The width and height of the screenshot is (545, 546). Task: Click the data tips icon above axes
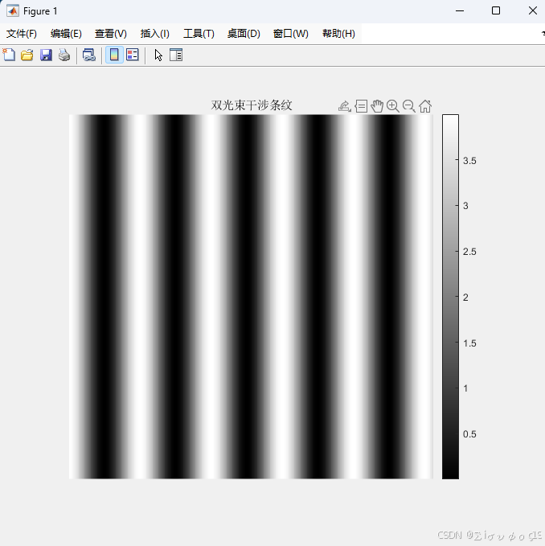pyautogui.click(x=361, y=106)
